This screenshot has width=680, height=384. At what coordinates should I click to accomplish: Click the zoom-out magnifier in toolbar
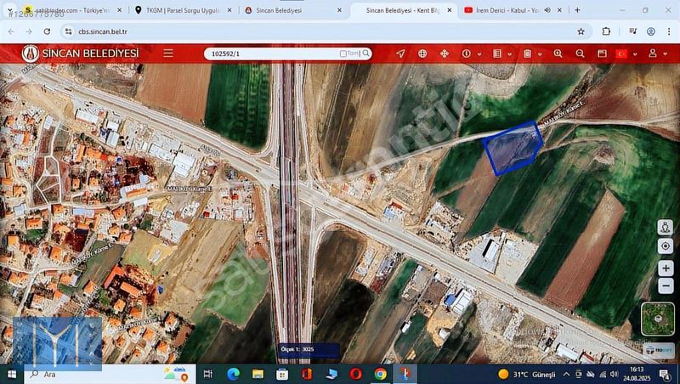(x=580, y=54)
